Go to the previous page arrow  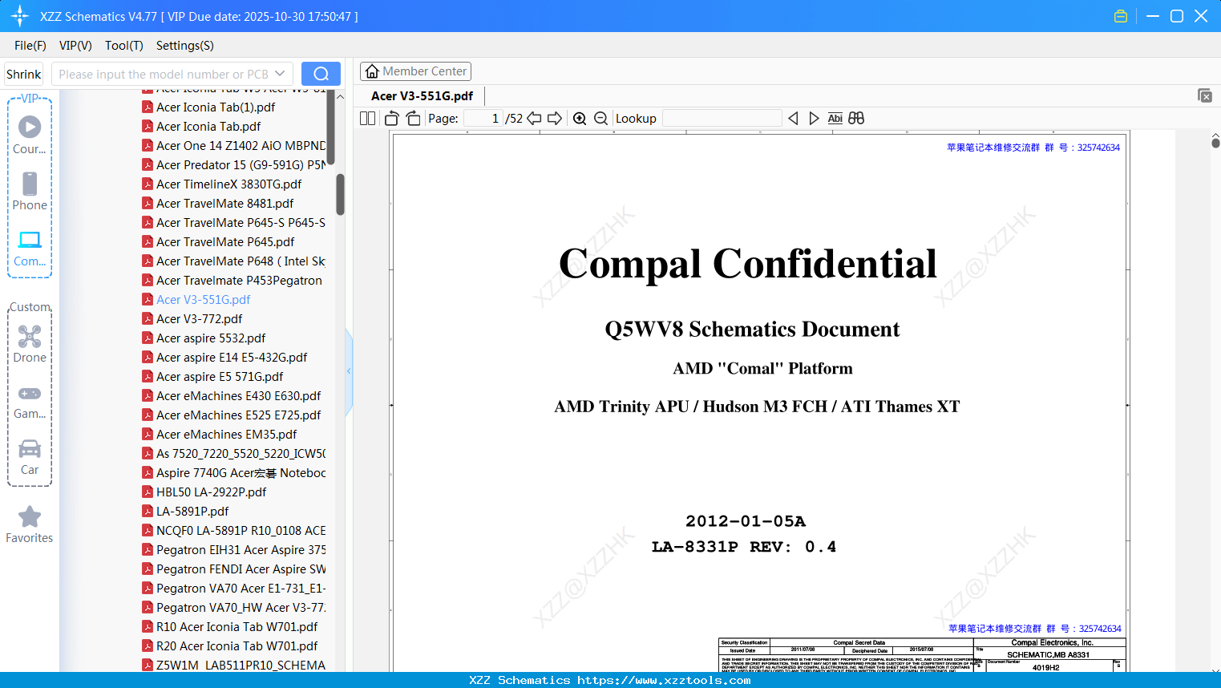click(534, 119)
